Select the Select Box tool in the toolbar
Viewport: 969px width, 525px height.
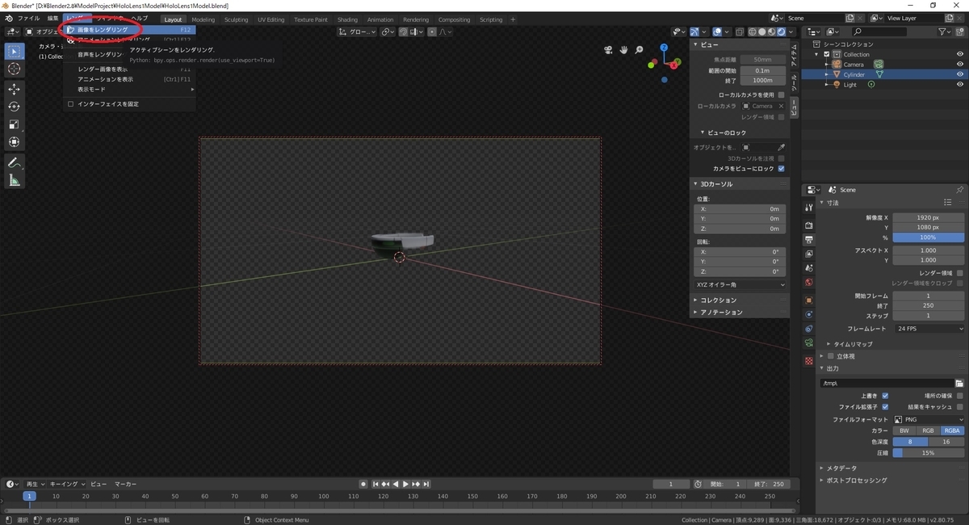tap(15, 51)
